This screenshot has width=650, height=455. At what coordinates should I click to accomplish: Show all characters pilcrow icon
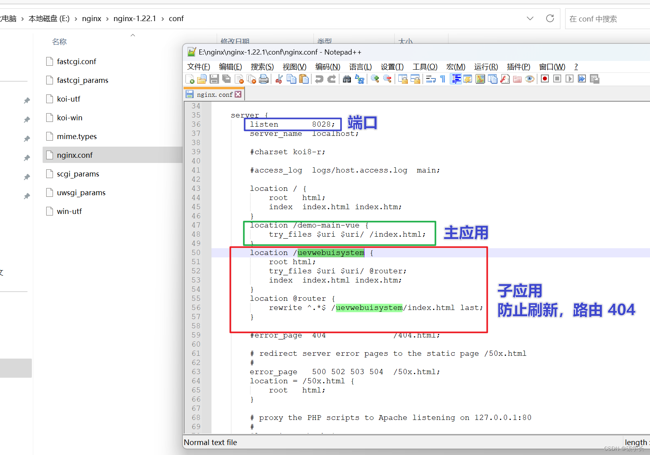(x=443, y=79)
